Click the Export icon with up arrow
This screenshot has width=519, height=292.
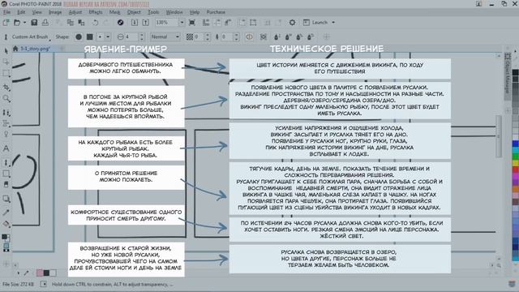(x=146, y=23)
